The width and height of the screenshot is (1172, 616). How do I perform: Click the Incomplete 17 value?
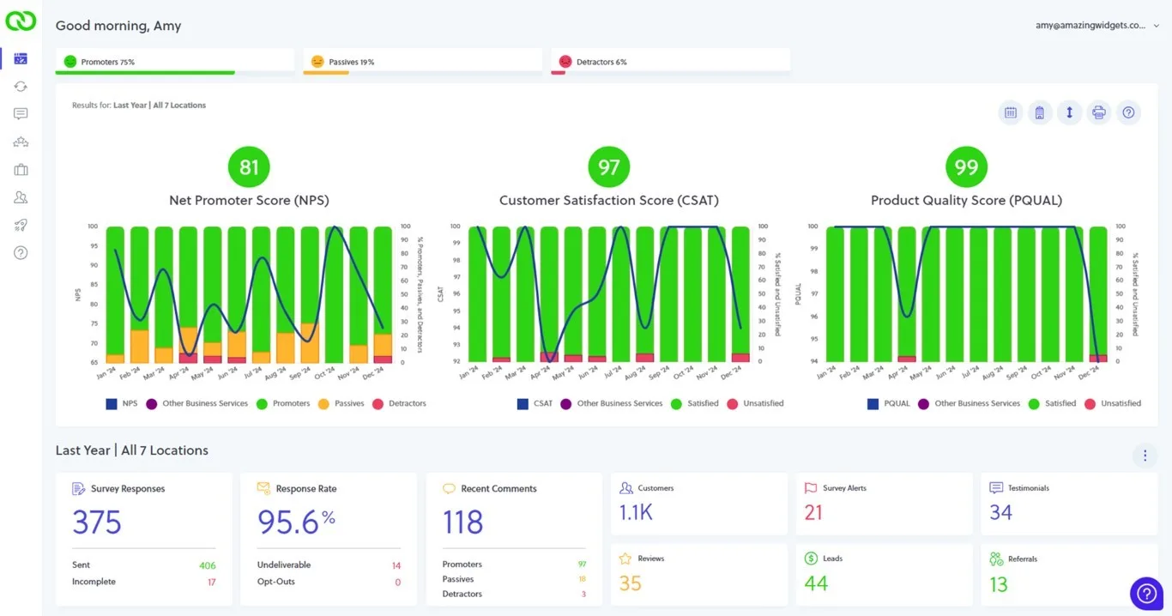point(211,582)
